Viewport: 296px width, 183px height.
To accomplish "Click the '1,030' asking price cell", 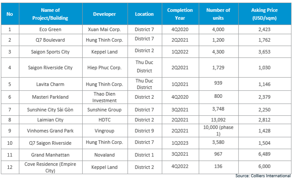I will point(265,68).
